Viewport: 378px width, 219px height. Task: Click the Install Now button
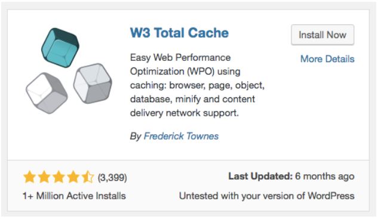tap(322, 35)
